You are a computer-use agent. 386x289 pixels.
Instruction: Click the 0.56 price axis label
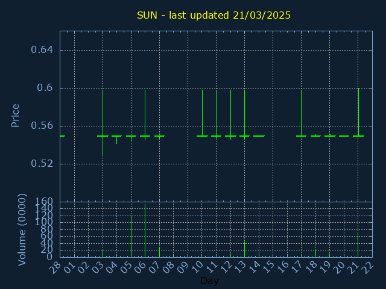42,126
